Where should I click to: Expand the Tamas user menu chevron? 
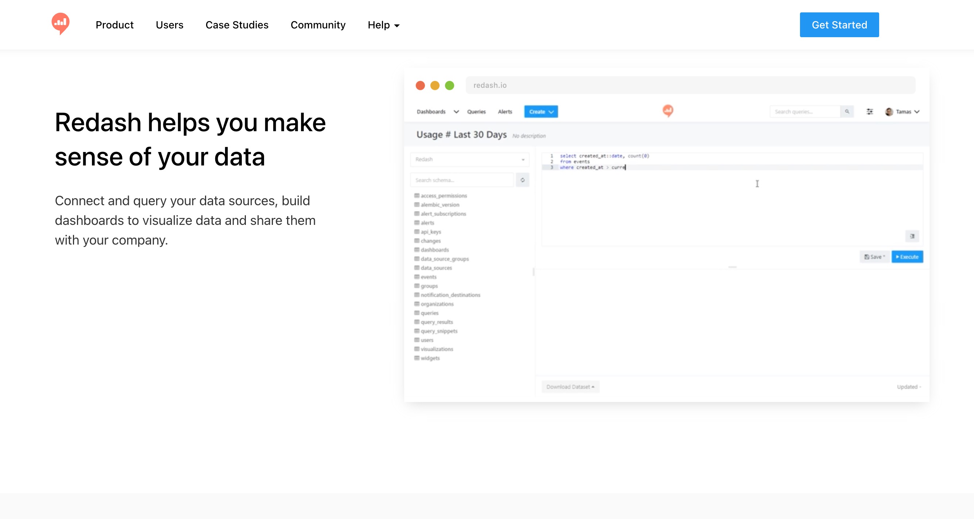pos(917,112)
